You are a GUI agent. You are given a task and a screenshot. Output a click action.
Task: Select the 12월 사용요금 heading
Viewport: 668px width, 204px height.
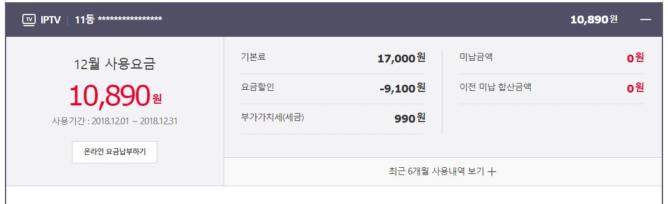[115, 64]
